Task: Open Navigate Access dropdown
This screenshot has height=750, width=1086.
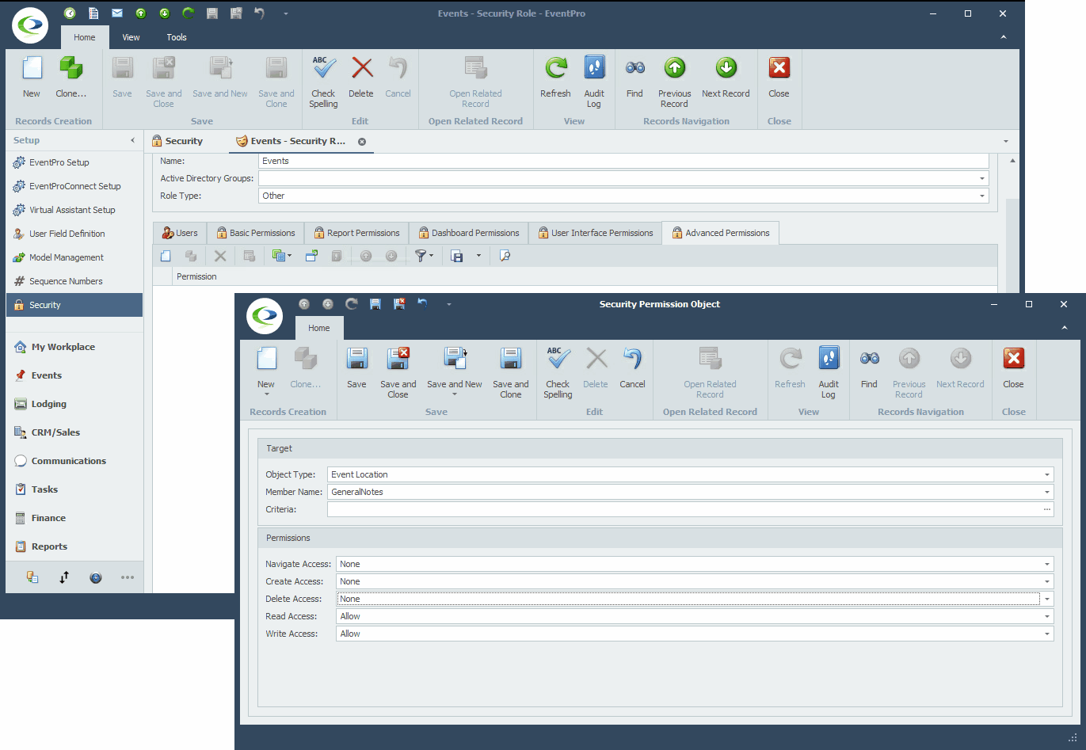Action: [x=1047, y=564]
